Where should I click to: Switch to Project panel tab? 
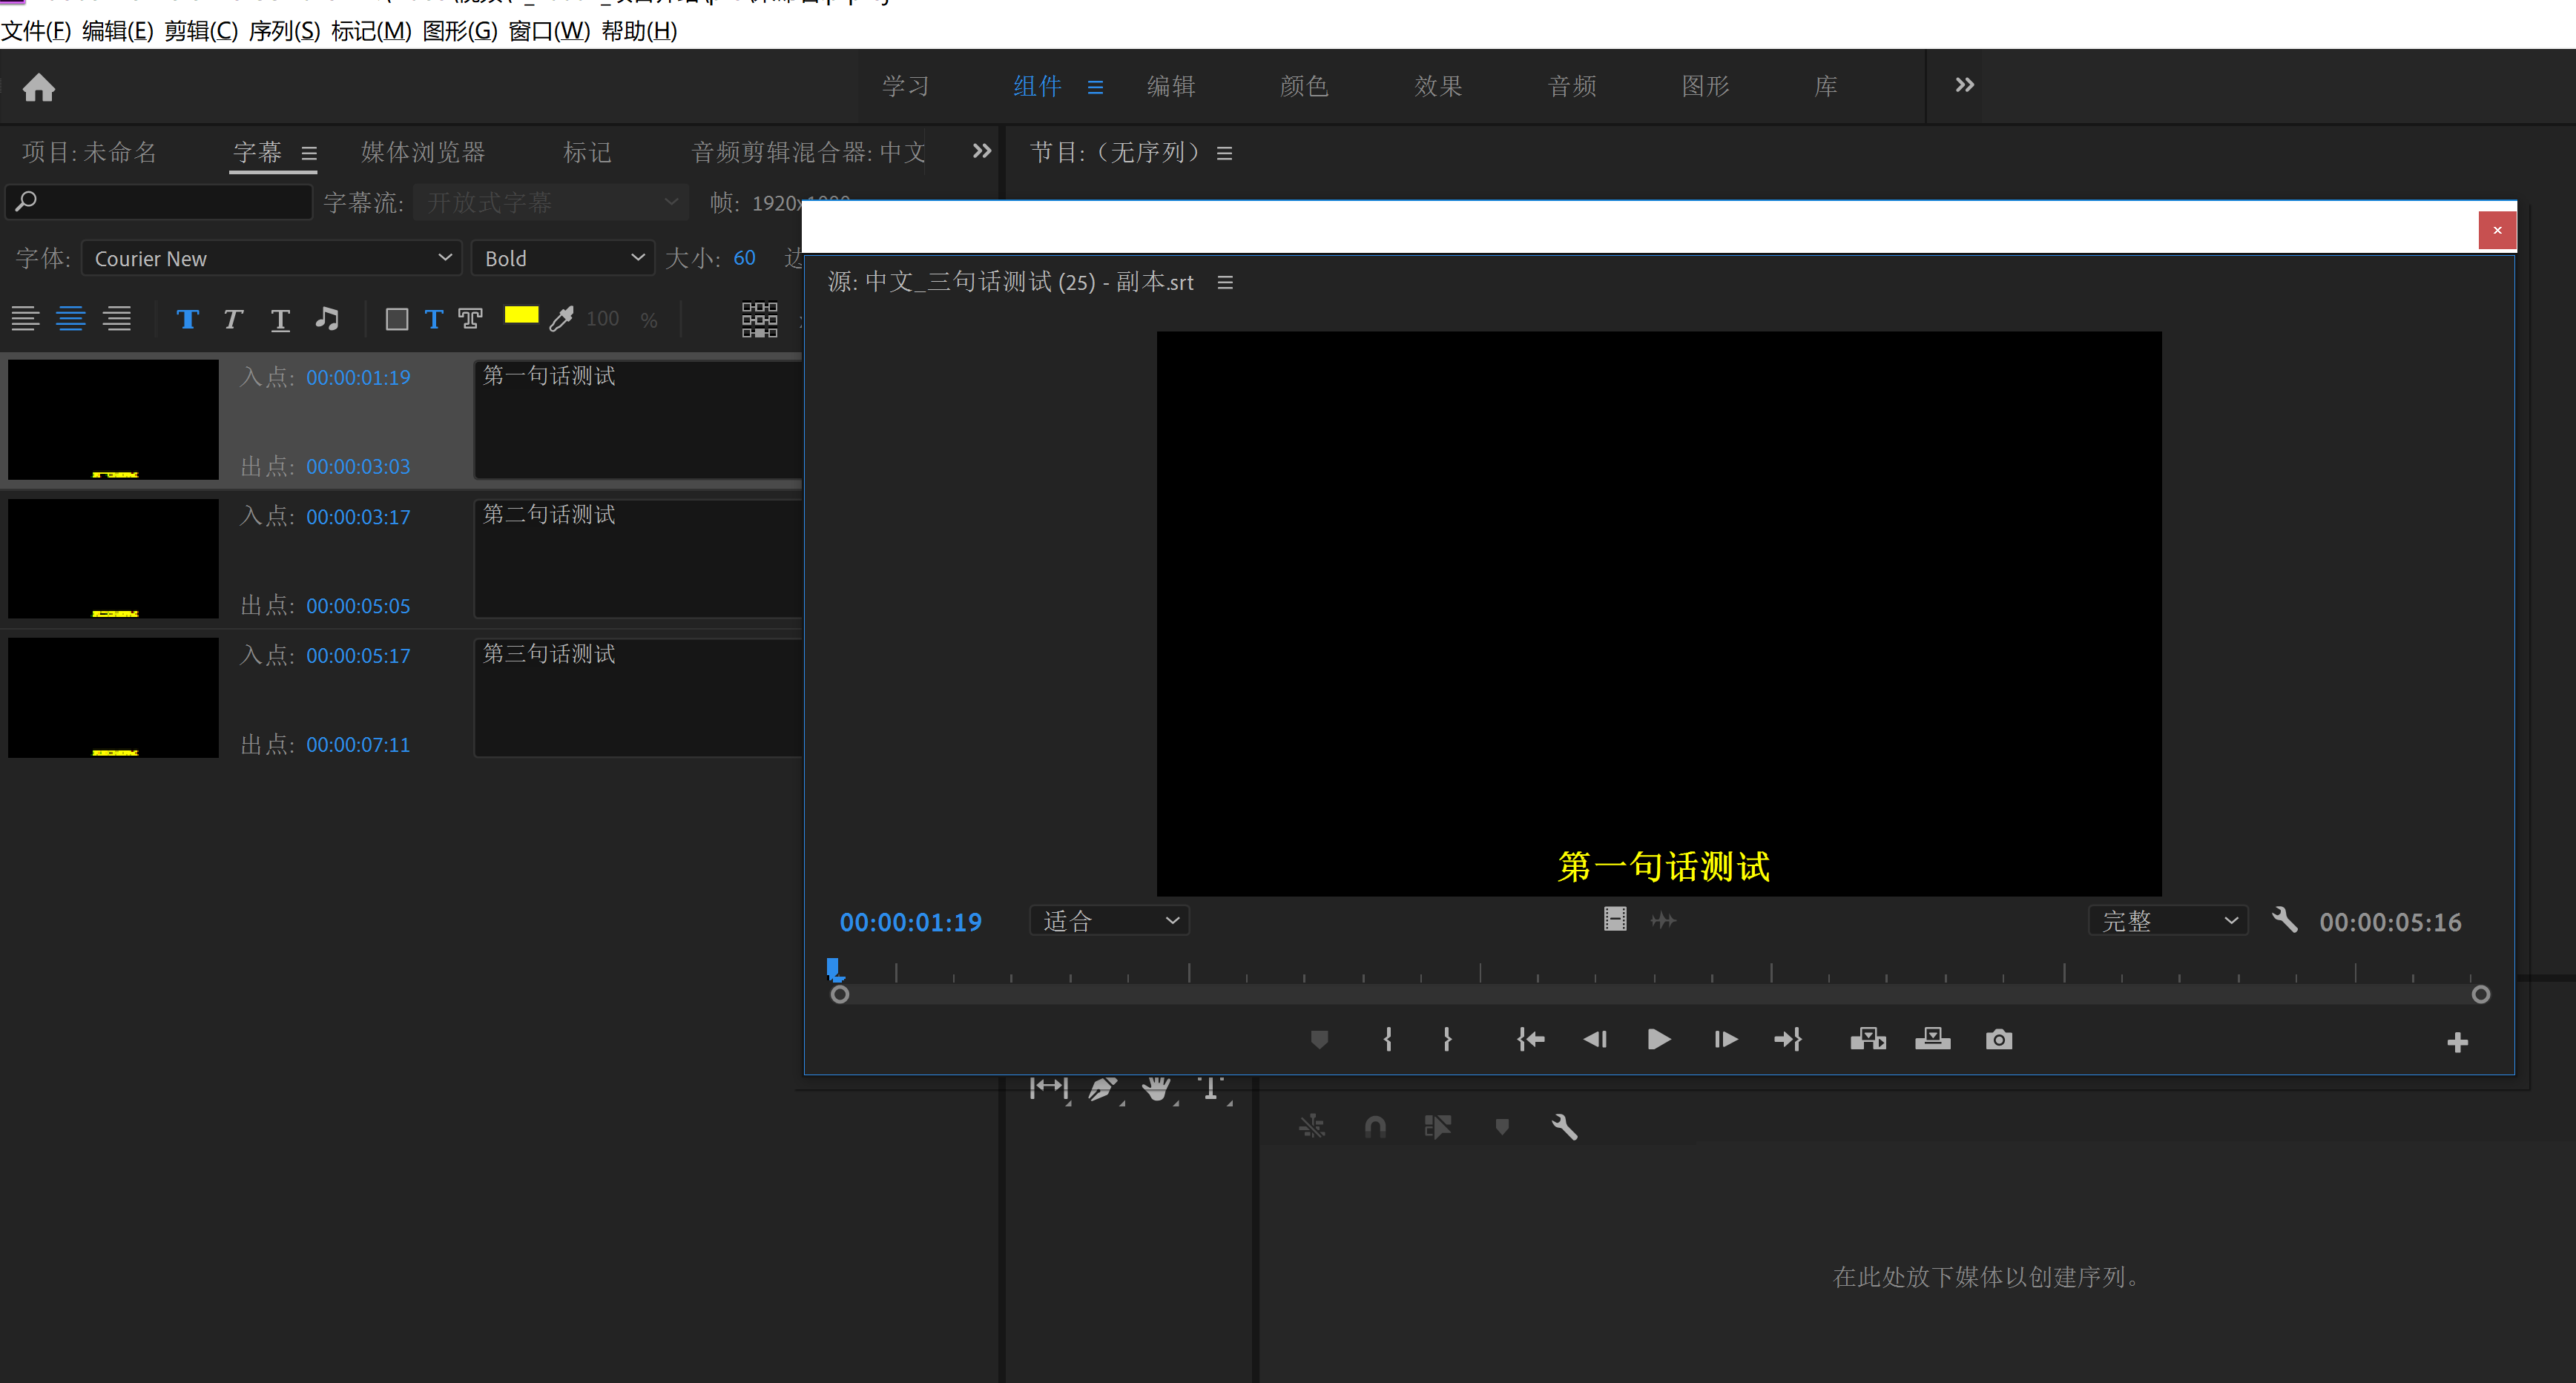tap(89, 152)
